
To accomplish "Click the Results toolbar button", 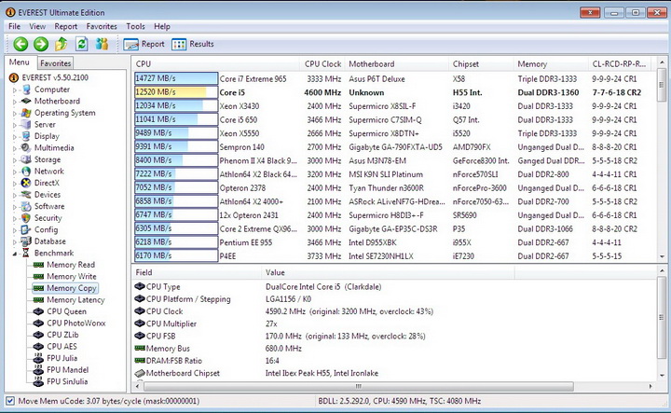I will (x=193, y=44).
